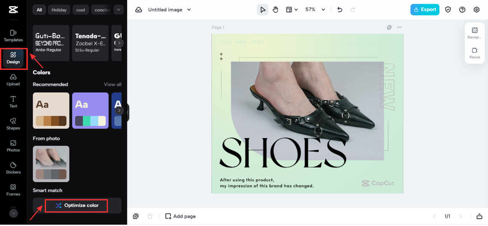Click the add page copy icon bottom-left
The width and height of the screenshot is (488, 226).
pos(136,216)
